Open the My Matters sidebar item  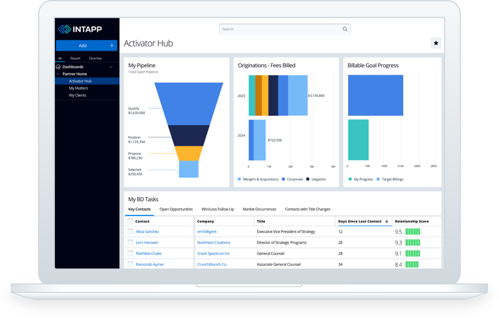[x=78, y=88]
